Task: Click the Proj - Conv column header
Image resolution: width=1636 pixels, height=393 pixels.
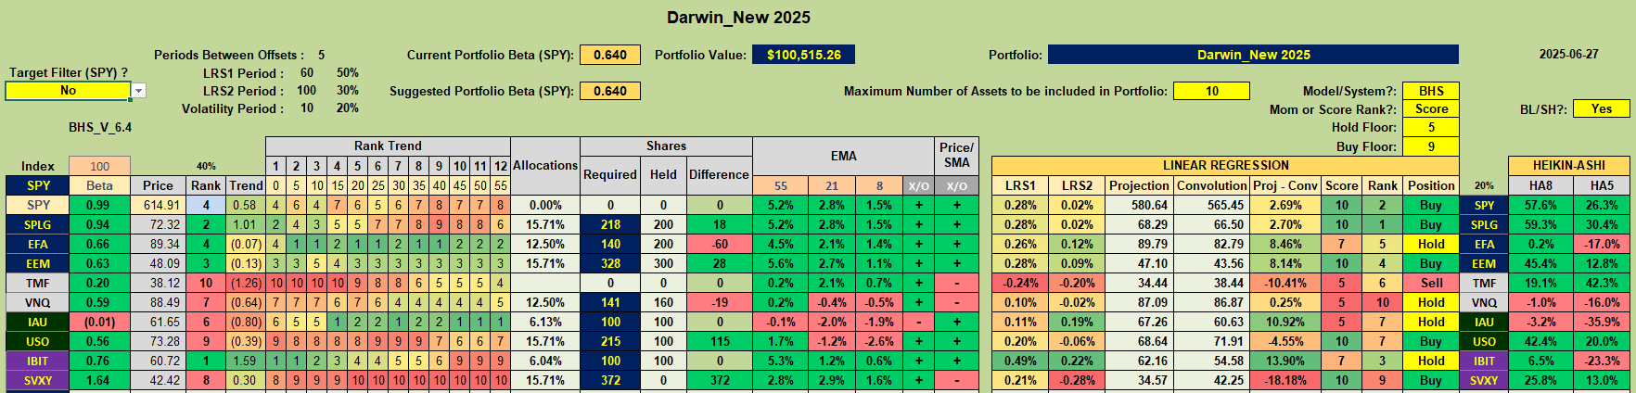Action: point(1285,185)
